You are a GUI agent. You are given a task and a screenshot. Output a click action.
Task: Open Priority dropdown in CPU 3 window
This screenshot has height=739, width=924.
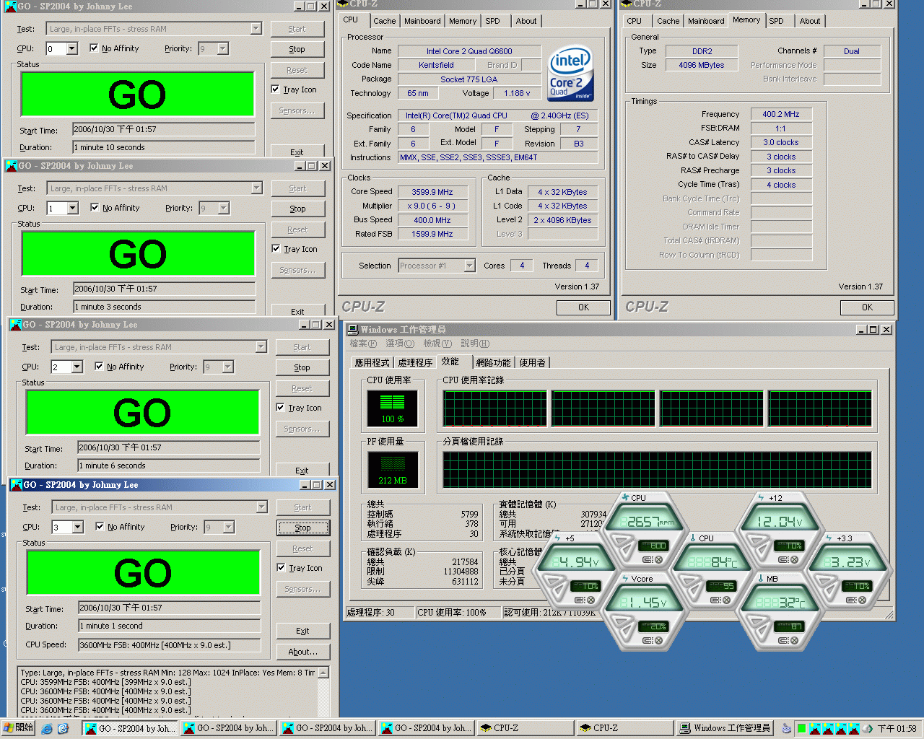[228, 528]
